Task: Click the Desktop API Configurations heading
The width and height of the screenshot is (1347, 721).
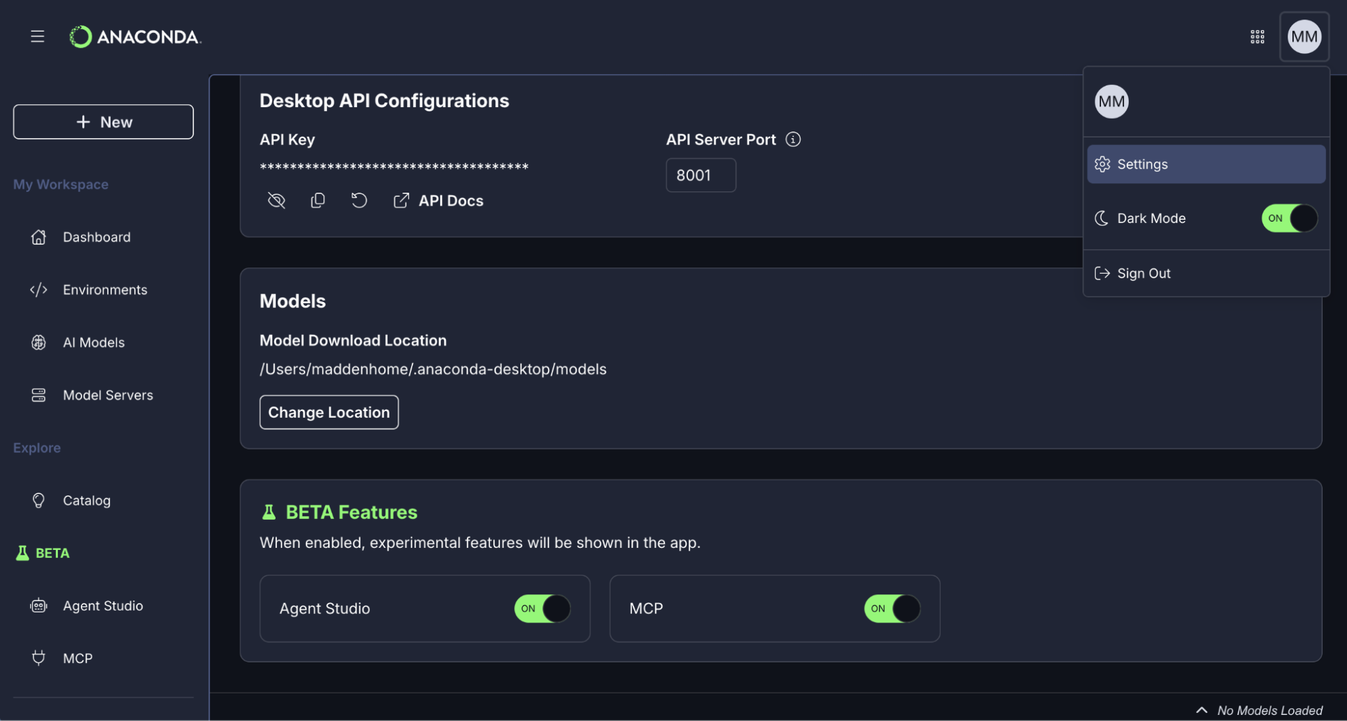Action: pyautogui.click(x=384, y=100)
